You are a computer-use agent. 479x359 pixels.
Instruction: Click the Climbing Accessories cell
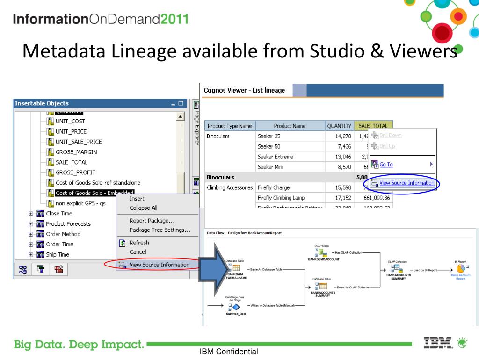(x=230, y=187)
